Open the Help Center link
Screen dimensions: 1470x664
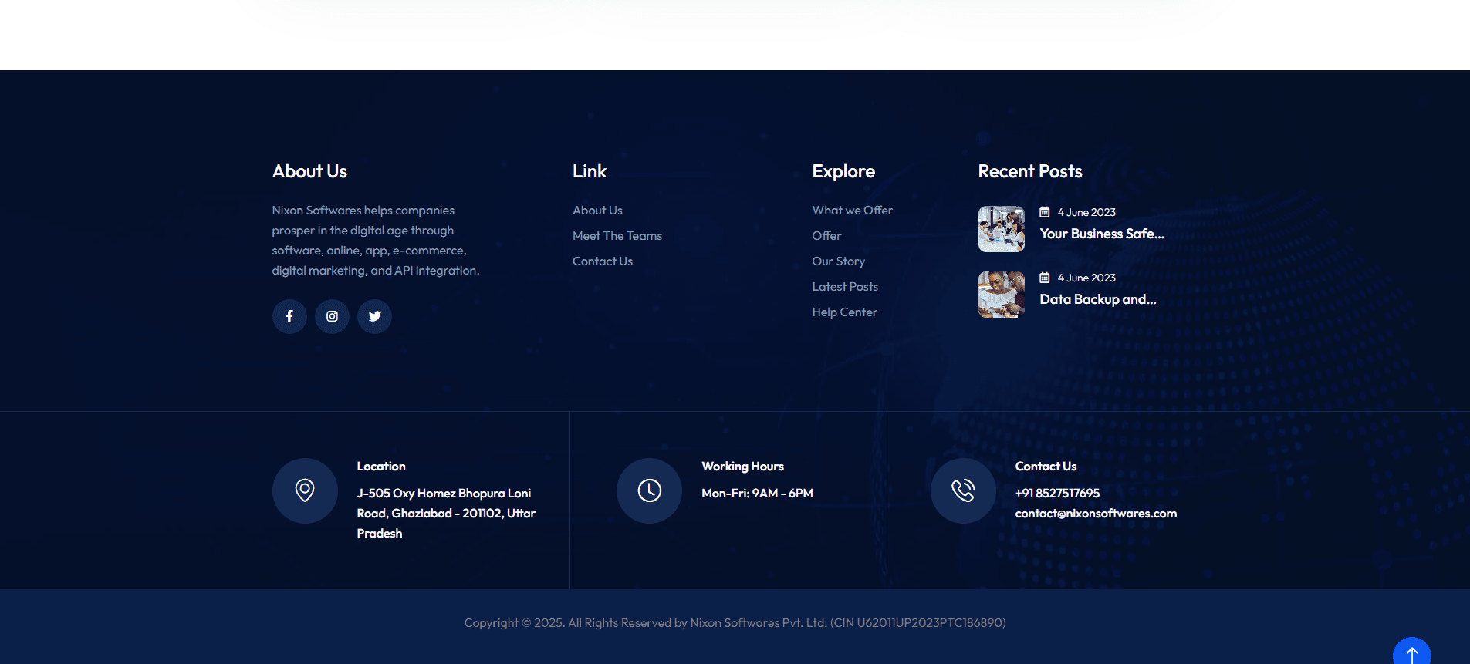pos(844,312)
